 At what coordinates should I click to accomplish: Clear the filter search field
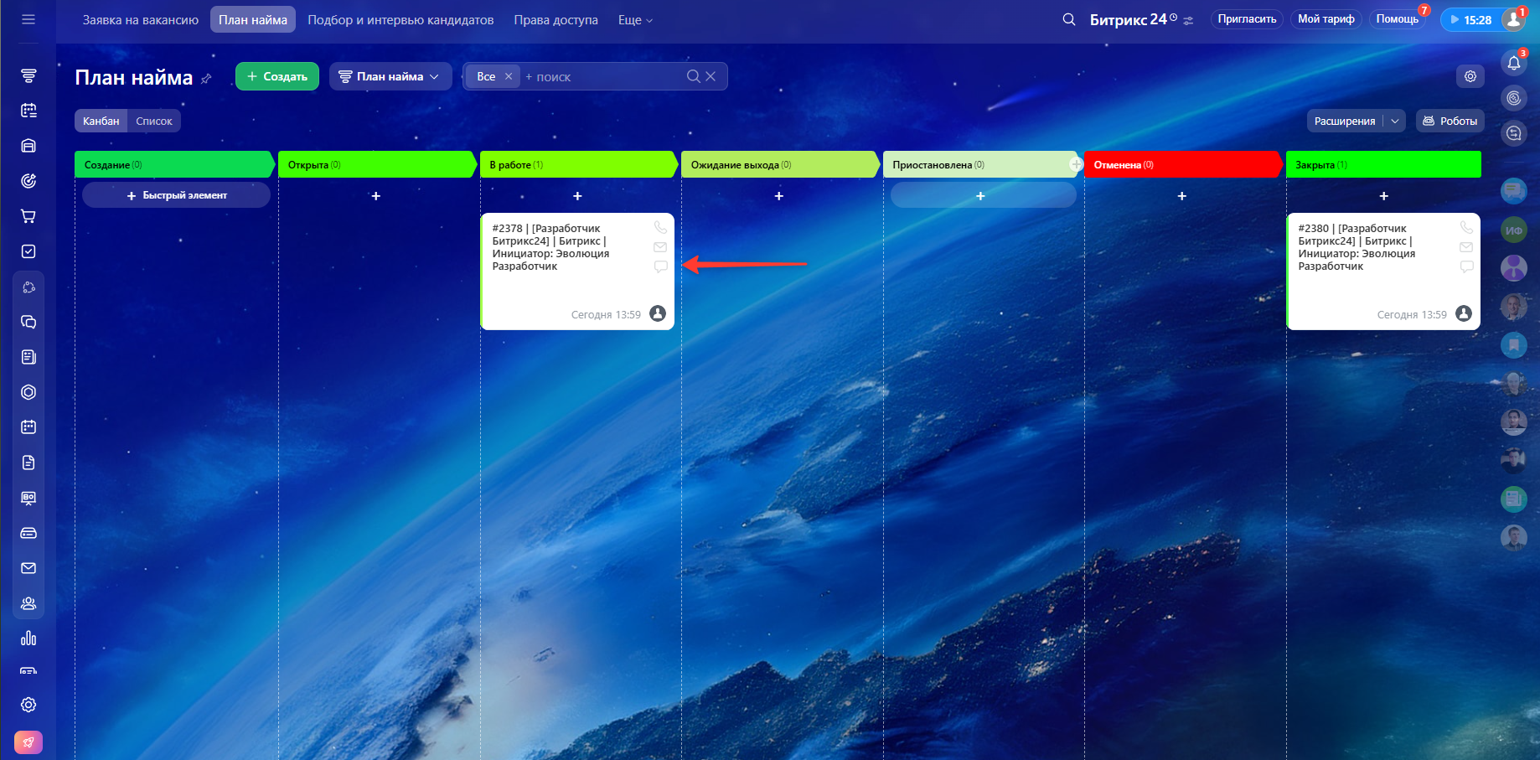coord(711,76)
